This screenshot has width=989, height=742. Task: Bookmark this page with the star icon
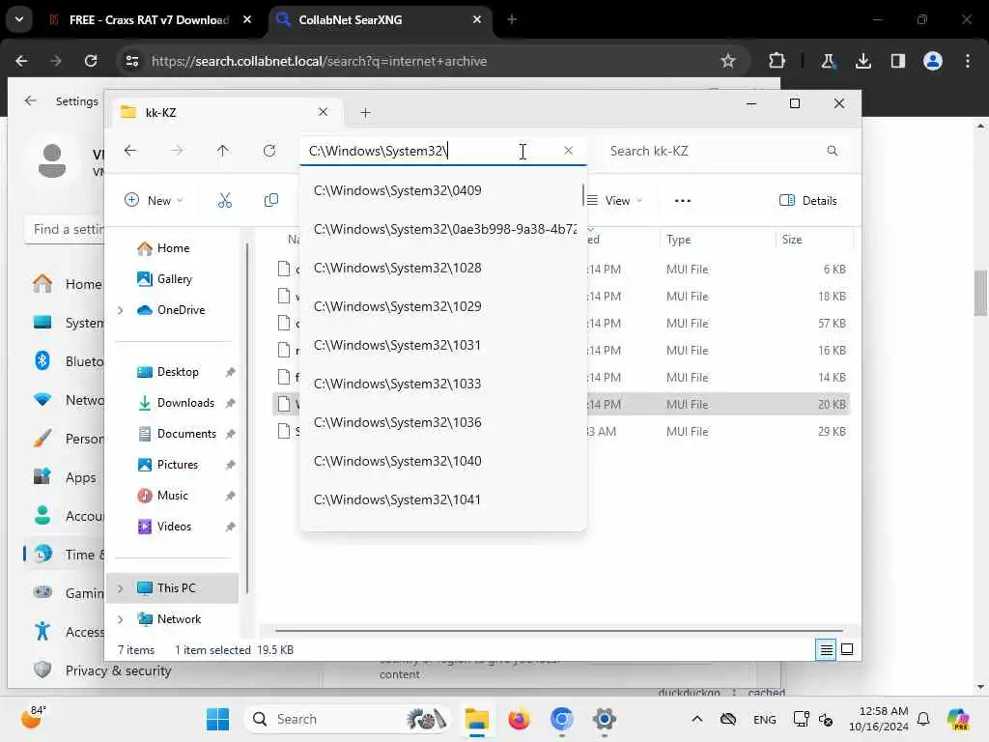tap(728, 61)
